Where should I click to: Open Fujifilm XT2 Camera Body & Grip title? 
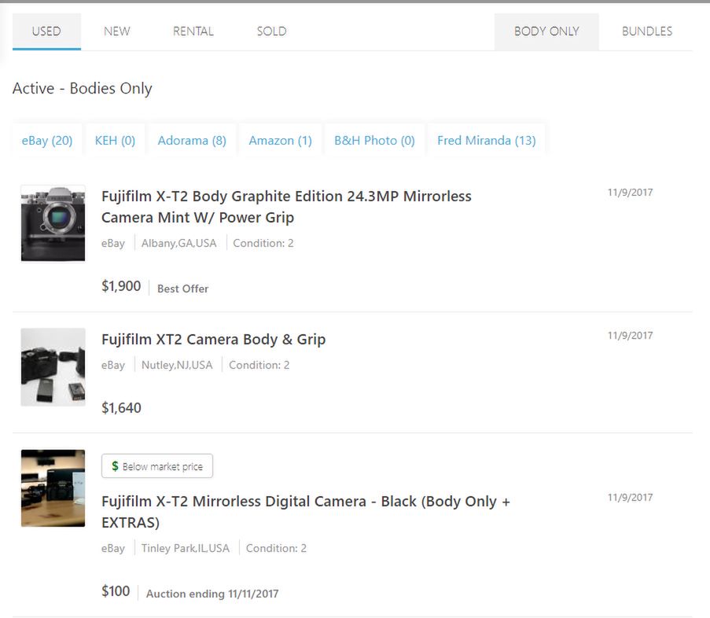pos(213,339)
